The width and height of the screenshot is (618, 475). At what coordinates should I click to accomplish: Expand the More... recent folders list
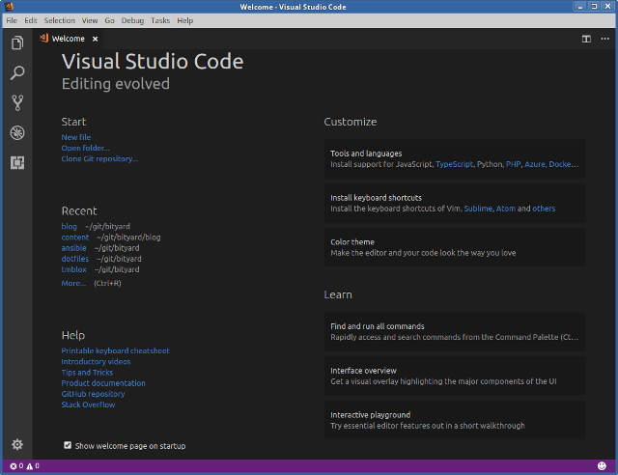(x=73, y=284)
